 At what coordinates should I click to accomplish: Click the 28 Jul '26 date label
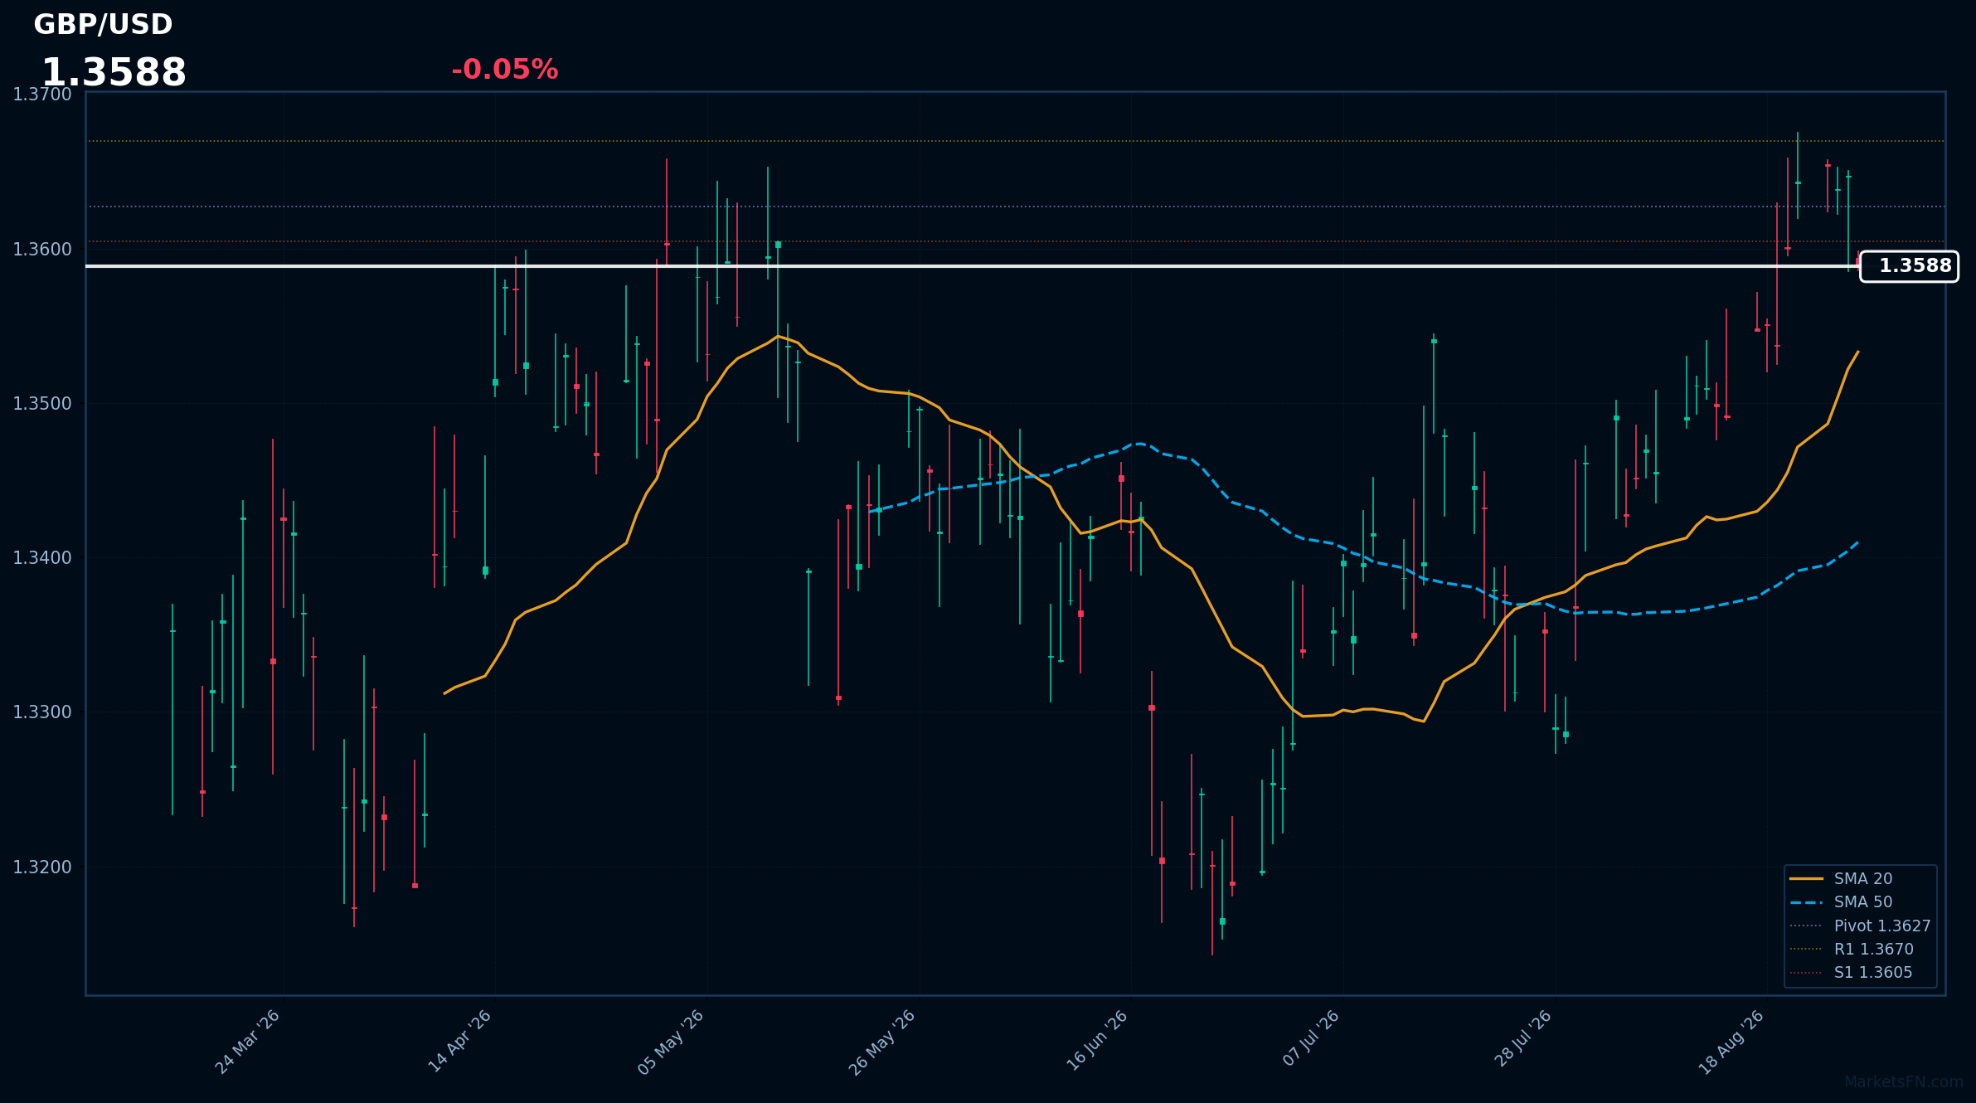[x=1523, y=1038]
